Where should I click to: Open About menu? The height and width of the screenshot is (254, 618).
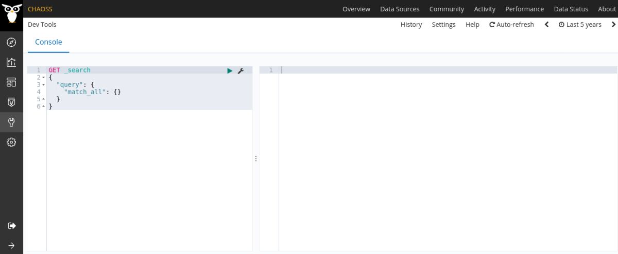pos(607,9)
